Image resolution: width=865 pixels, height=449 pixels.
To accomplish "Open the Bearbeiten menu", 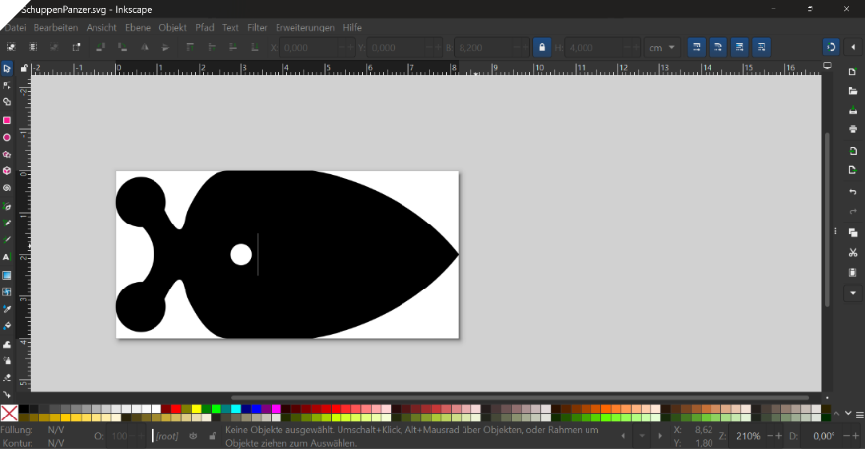I will [56, 27].
